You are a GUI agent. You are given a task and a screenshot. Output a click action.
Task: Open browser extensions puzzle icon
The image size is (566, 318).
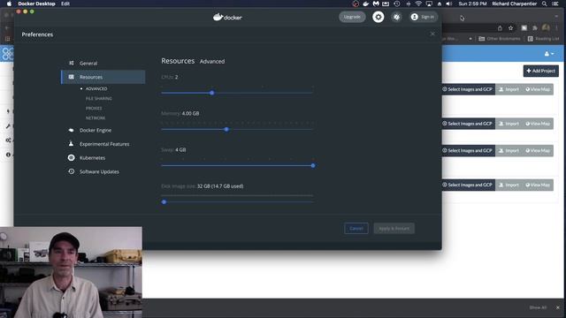(535, 28)
